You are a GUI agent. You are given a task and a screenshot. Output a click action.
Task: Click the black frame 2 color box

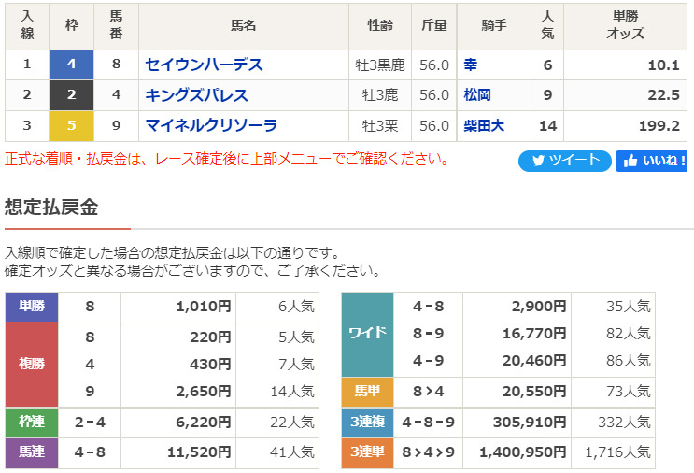point(73,94)
